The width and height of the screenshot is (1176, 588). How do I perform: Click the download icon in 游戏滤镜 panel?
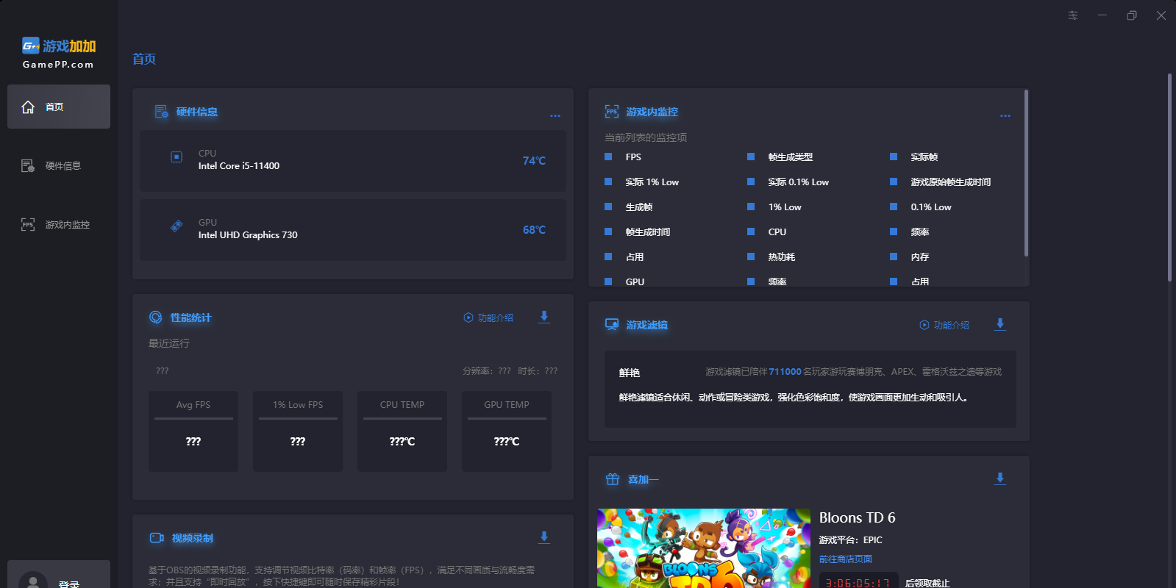pyautogui.click(x=1000, y=324)
